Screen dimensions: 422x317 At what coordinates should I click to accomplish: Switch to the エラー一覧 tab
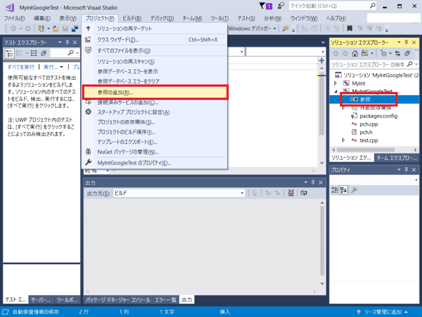[166, 300]
